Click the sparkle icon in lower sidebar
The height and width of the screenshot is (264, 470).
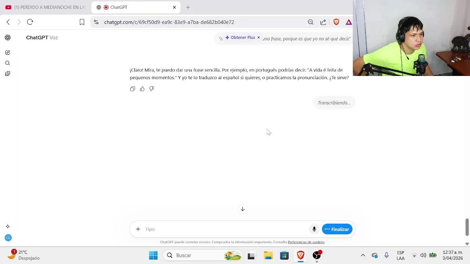(8, 227)
